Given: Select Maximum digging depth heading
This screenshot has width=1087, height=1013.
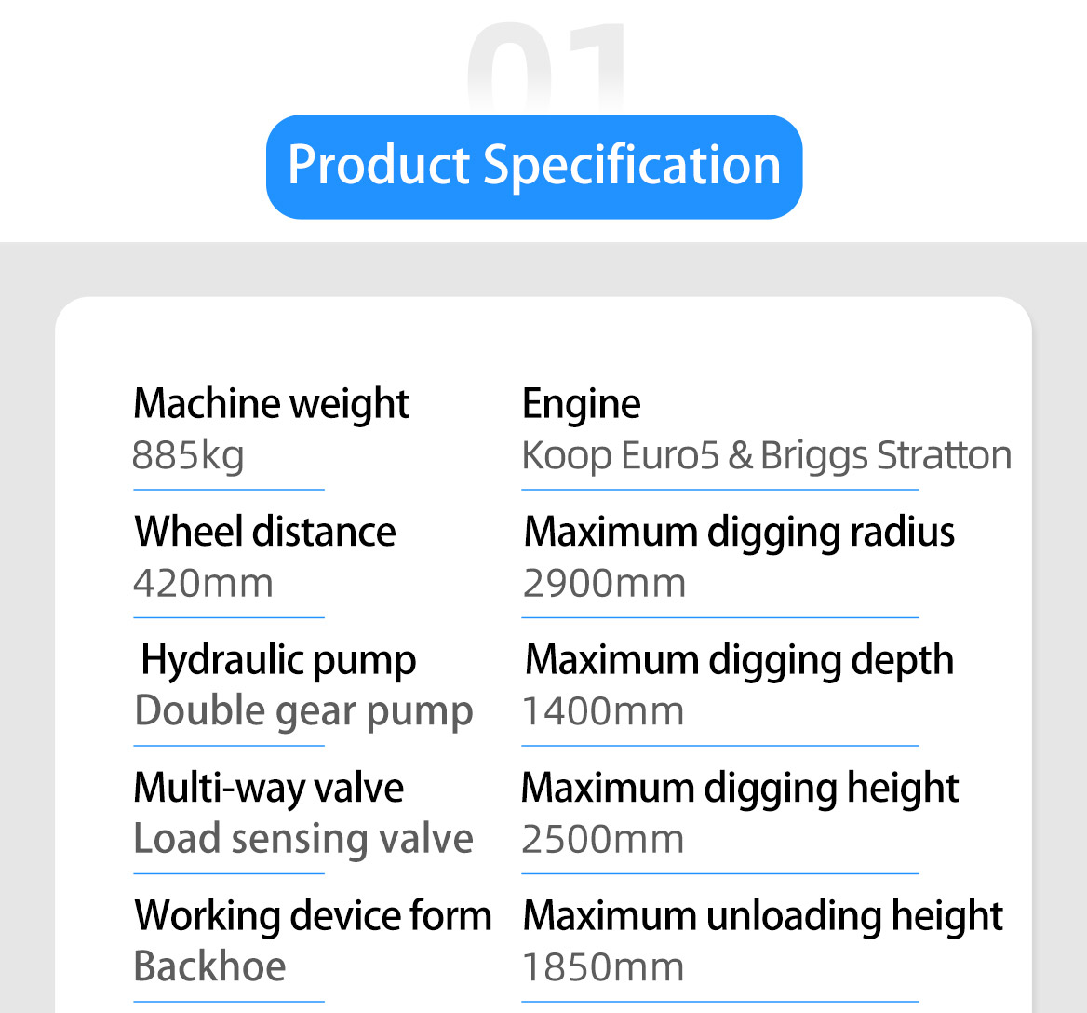Looking at the screenshot, I should tap(739, 661).
